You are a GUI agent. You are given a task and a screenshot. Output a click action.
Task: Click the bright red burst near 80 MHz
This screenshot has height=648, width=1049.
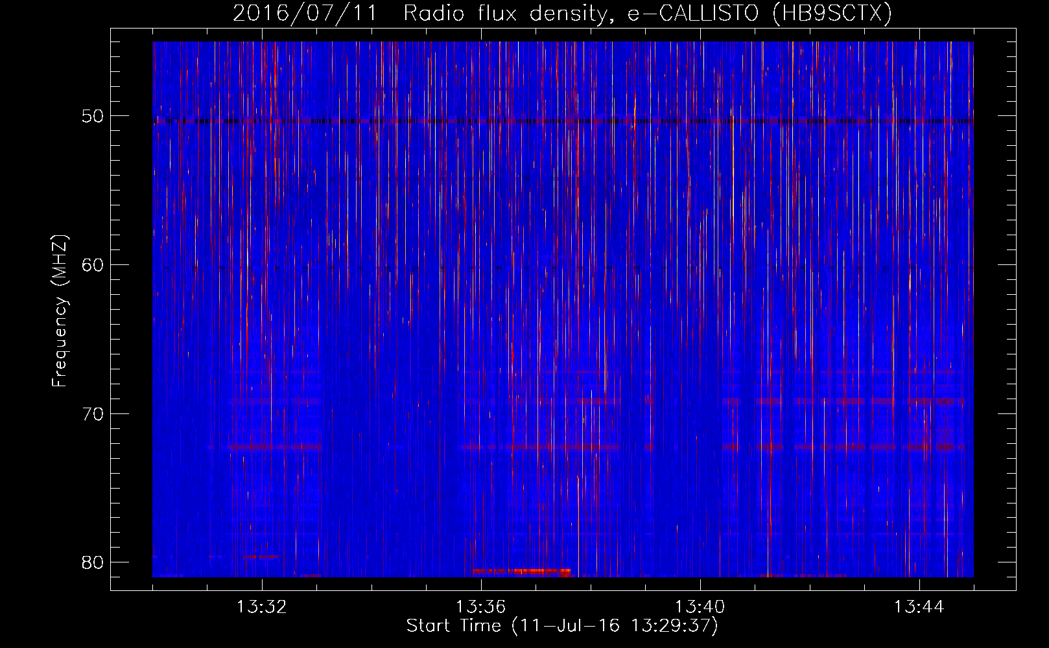pos(522,571)
